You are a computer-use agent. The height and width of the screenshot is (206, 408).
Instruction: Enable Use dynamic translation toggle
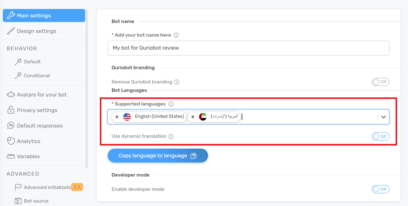coord(380,136)
